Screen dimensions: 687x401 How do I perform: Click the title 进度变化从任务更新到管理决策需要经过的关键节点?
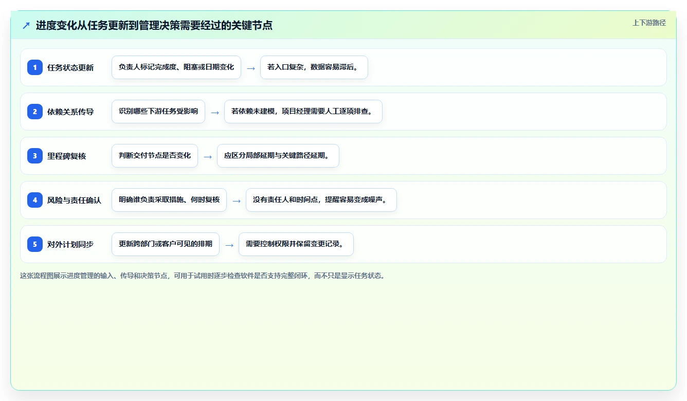[x=154, y=25]
